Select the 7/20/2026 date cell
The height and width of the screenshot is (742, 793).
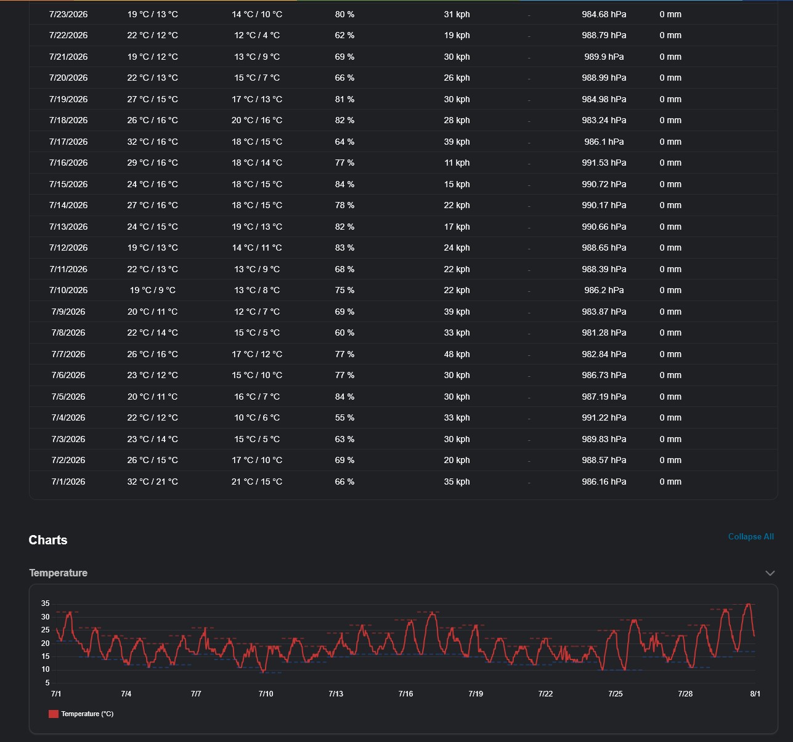(x=68, y=78)
